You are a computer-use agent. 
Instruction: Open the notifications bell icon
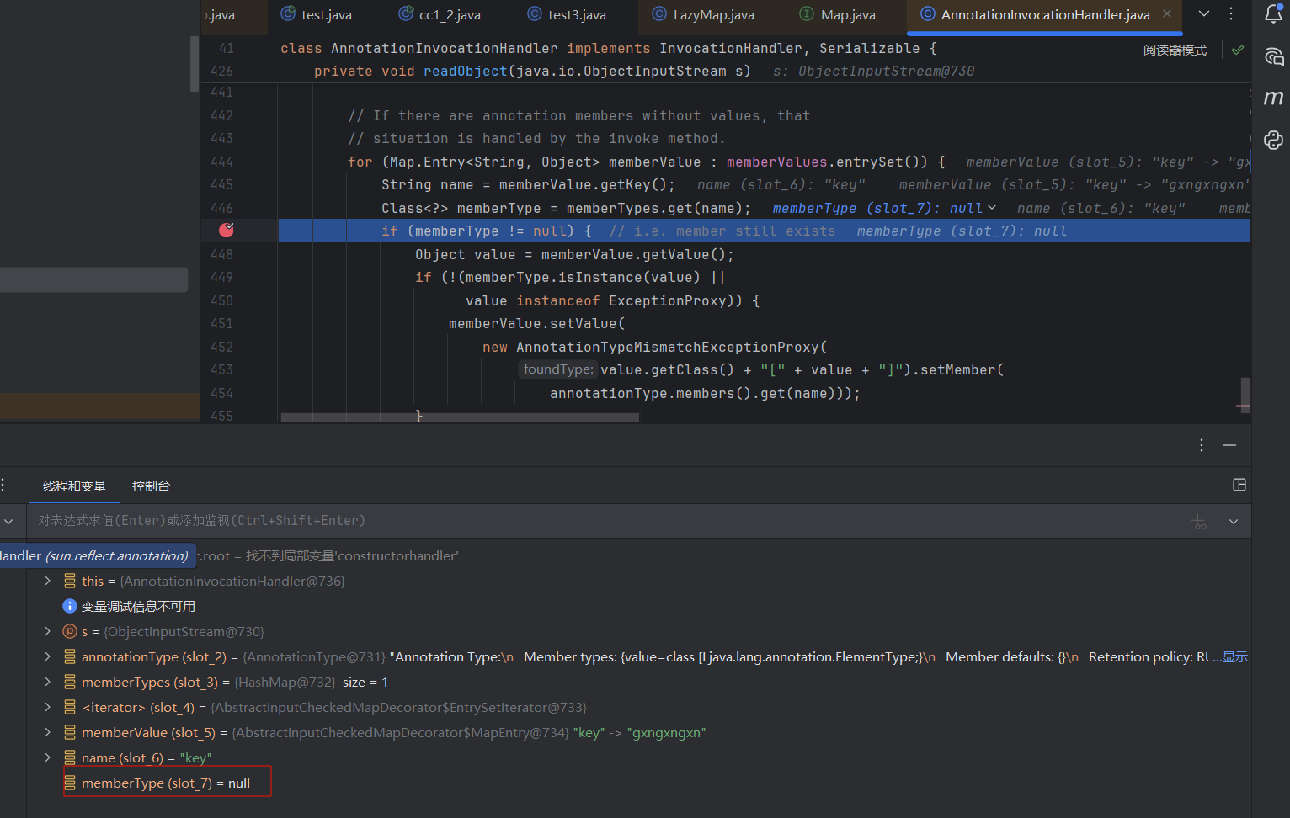tap(1273, 14)
